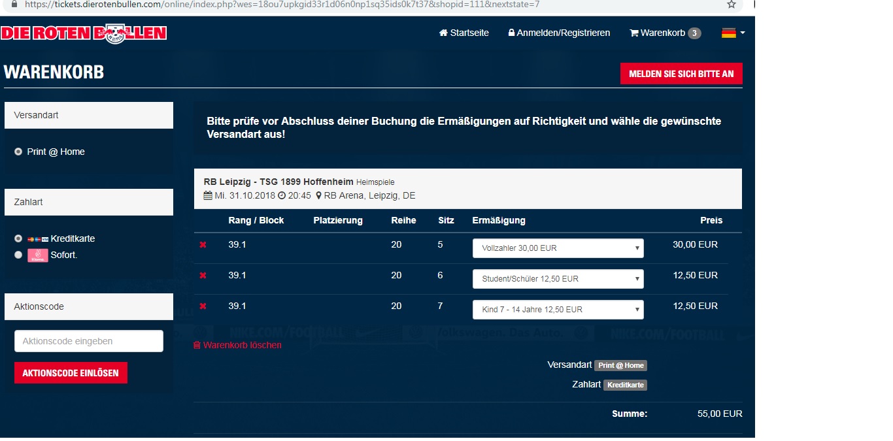Remove the seat 5 ticket with red X
Screen dimensions: 893x441
tap(203, 245)
